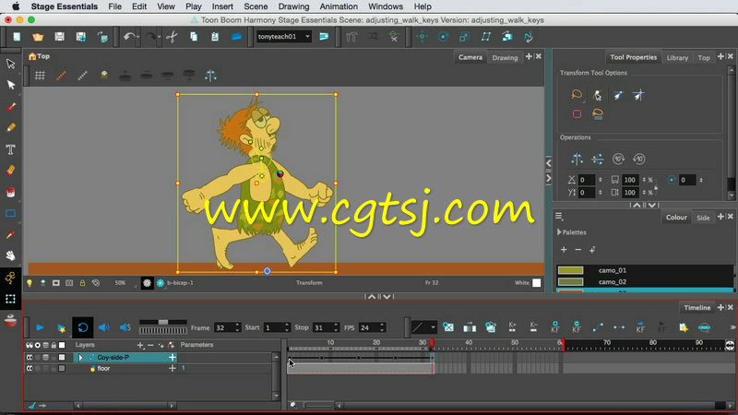The height and width of the screenshot is (415, 738).
Task: Switch to the Drawing view tab
Action: [505, 57]
